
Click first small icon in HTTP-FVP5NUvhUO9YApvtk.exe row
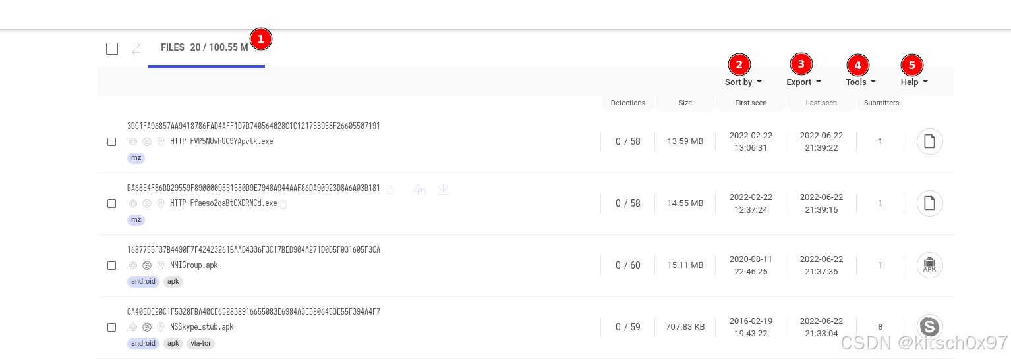pyautogui.click(x=132, y=141)
